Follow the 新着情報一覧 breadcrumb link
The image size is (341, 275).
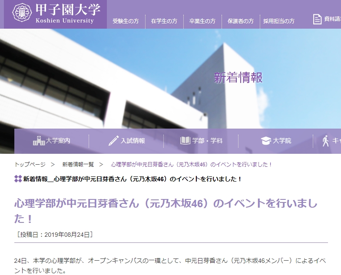coord(78,165)
